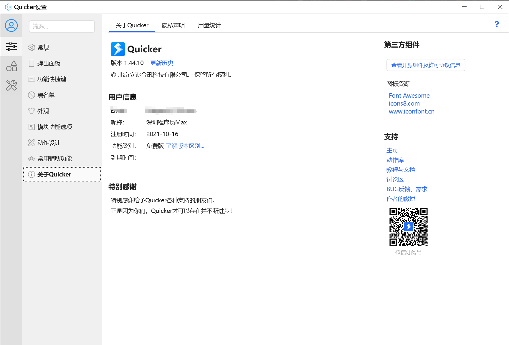Open the 常用辅助功能 settings page
The width and height of the screenshot is (509, 345).
coord(62,159)
